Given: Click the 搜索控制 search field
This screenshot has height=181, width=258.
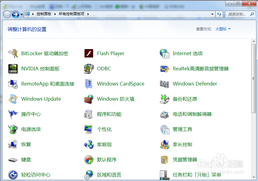Looking at the screenshot, I should pyautogui.click(x=240, y=14).
